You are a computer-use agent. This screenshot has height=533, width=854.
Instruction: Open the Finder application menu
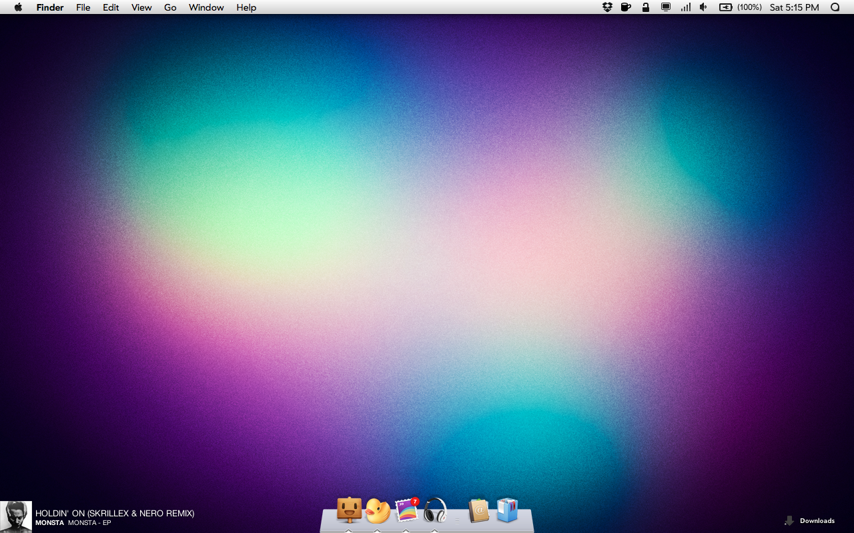(50, 7)
